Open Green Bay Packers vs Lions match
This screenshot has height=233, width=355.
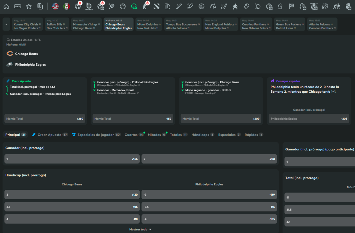(x=290, y=24)
